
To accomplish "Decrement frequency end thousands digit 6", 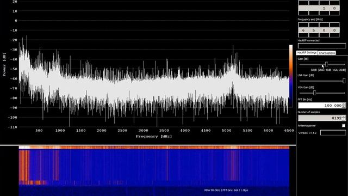I will tap(303, 35).
